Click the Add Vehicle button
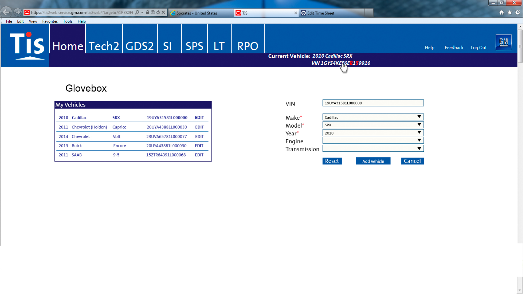This screenshot has width=523, height=294. click(x=373, y=161)
